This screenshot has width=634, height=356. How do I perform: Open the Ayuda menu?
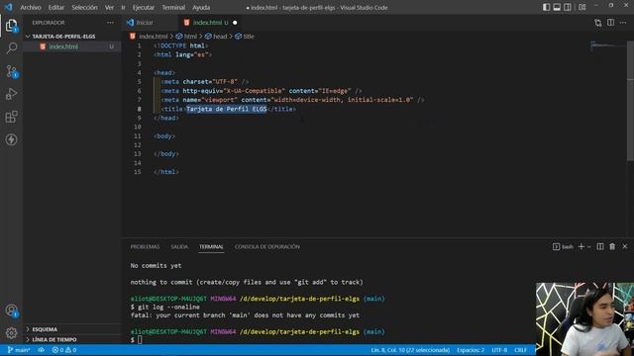201,7
